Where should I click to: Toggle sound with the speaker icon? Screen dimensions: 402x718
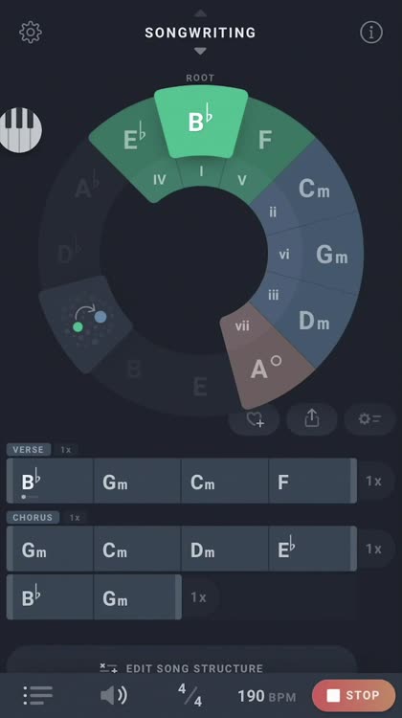click(x=114, y=696)
